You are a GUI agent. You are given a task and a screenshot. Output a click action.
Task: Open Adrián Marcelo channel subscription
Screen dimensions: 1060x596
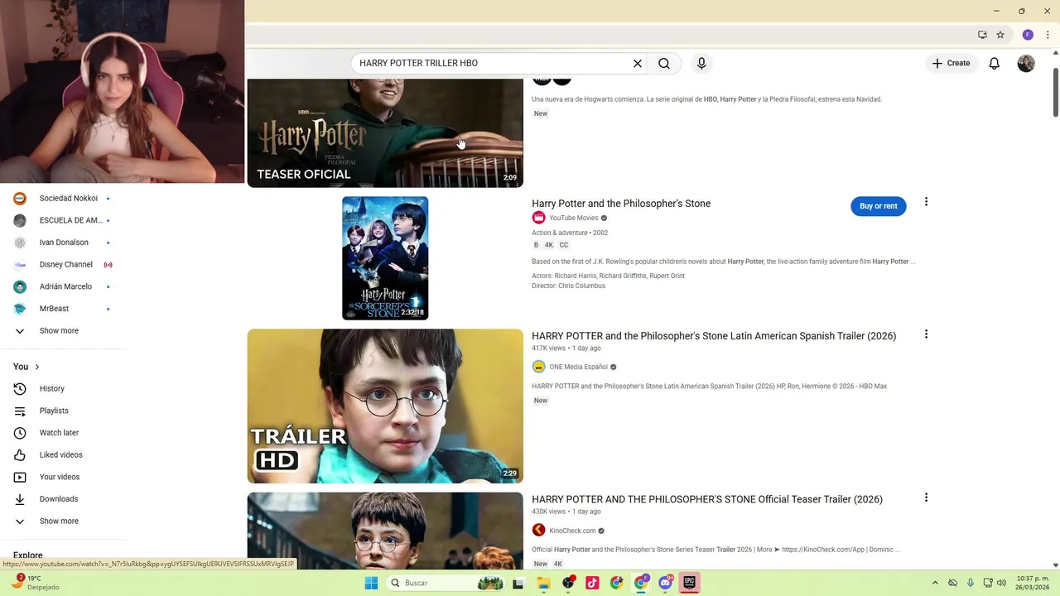coord(64,286)
